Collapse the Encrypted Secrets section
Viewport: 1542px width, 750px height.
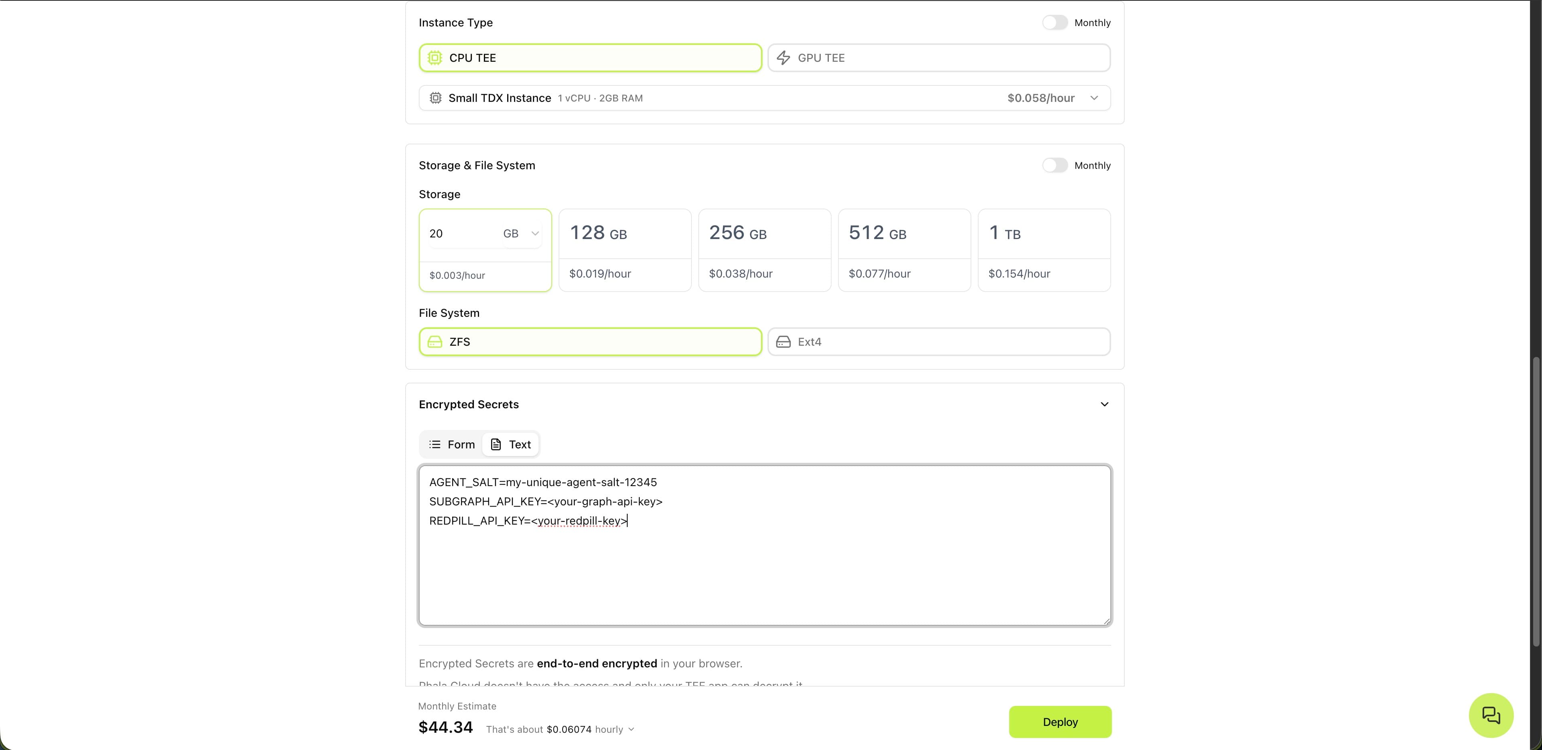[1104, 404]
